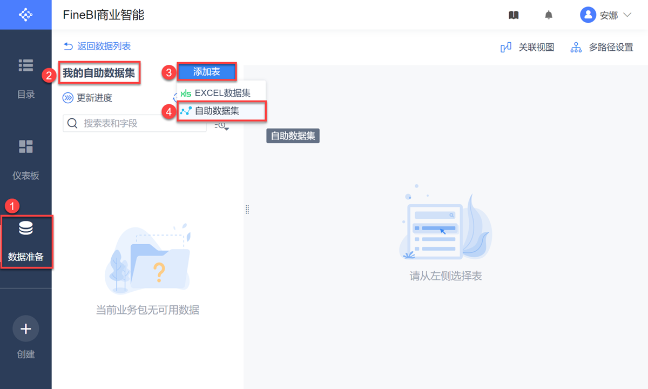Image resolution: width=648 pixels, height=389 pixels.
Task: Click the user avatar icon
Action: tap(588, 15)
